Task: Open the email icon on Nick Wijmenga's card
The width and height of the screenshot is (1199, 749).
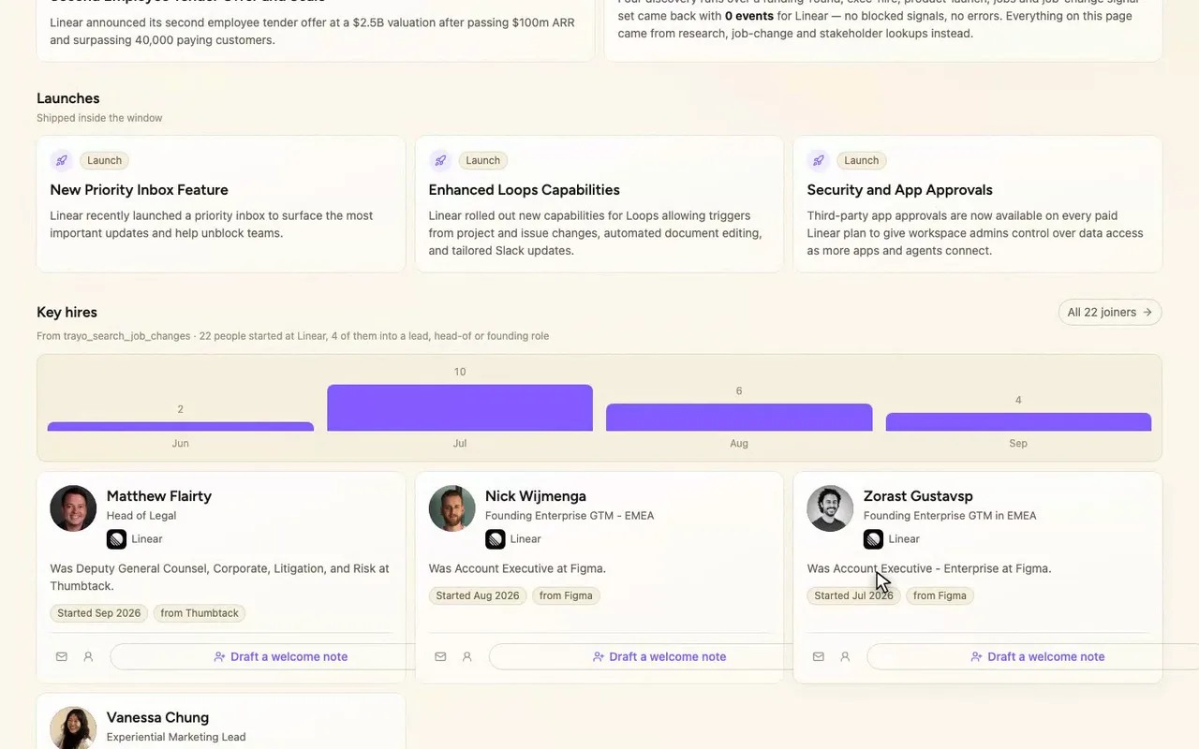Action: tap(440, 656)
